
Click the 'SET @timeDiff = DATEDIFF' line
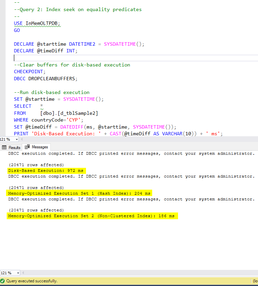click(95, 127)
